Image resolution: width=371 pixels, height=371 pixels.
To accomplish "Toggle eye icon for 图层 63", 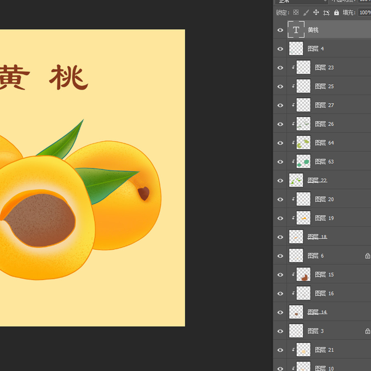I will pyautogui.click(x=280, y=162).
